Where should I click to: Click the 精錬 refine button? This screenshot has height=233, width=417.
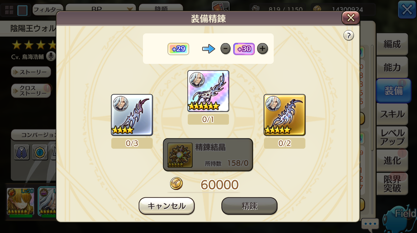[x=250, y=206]
